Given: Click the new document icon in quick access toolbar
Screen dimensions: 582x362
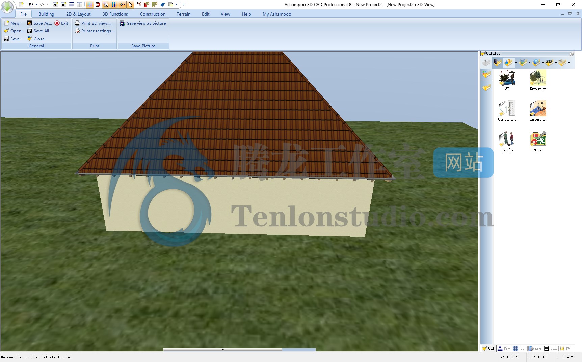Looking at the screenshot, I should 21,5.
